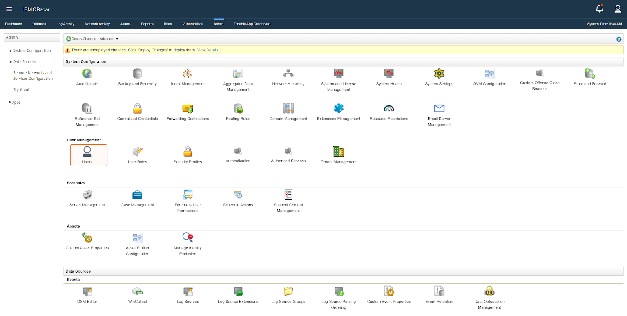The width and height of the screenshot is (627, 316).
Task: Click the notifications bell icon
Action: tap(599, 9)
